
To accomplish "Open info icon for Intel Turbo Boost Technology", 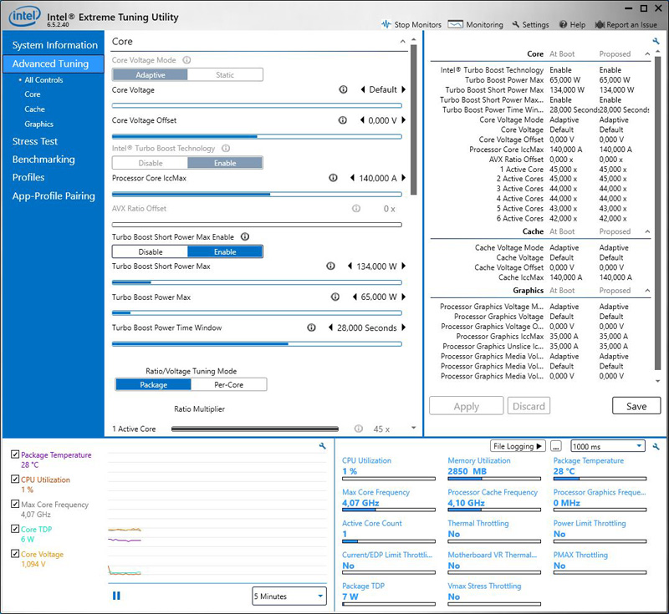I will click(226, 149).
